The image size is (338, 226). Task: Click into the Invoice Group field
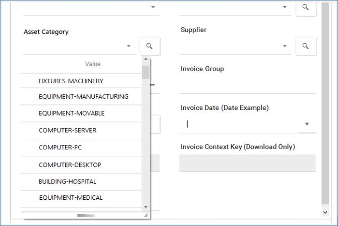point(247,85)
